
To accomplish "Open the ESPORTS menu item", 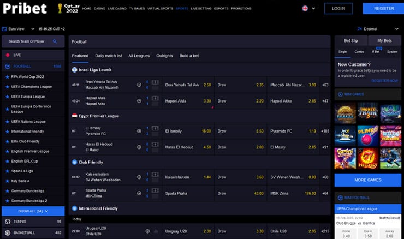I will (221, 9).
